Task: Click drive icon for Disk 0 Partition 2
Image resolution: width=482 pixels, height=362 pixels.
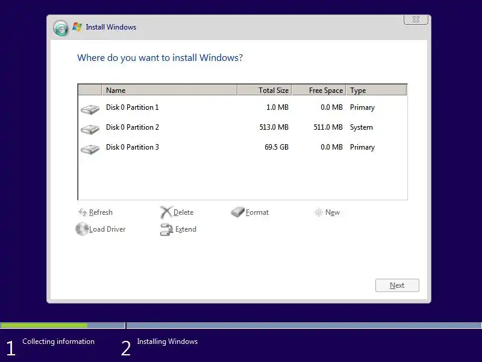Action: point(90,129)
